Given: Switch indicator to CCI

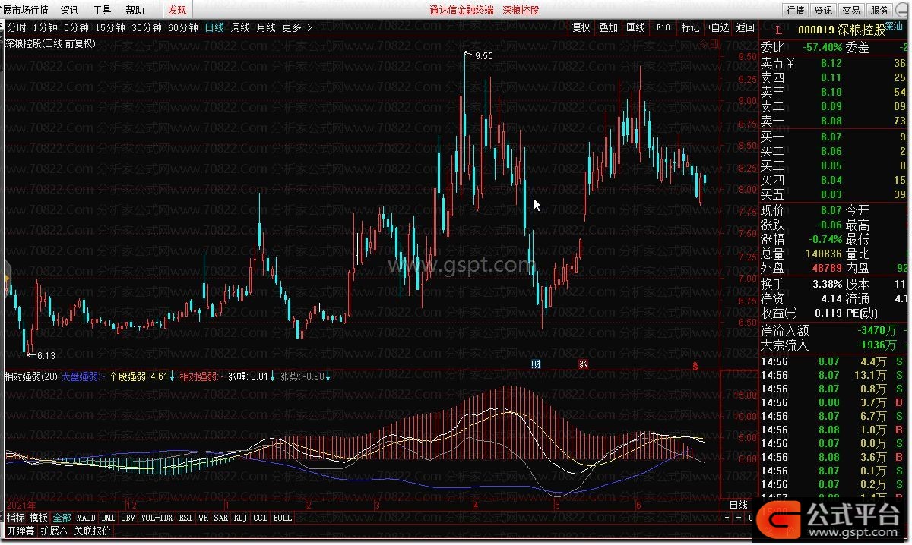Looking at the screenshot, I should click(x=261, y=518).
